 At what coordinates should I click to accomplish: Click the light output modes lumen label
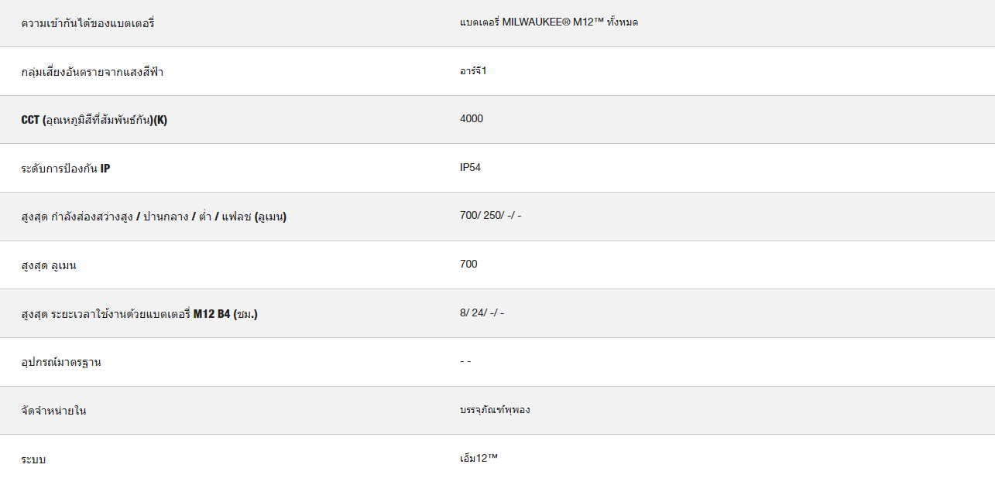pyautogui.click(x=153, y=217)
